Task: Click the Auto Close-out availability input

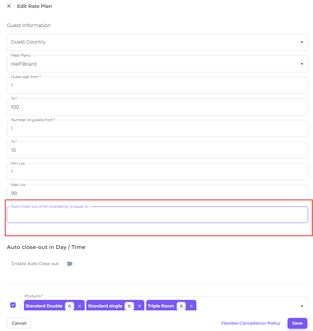Action: (x=157, y=215)
